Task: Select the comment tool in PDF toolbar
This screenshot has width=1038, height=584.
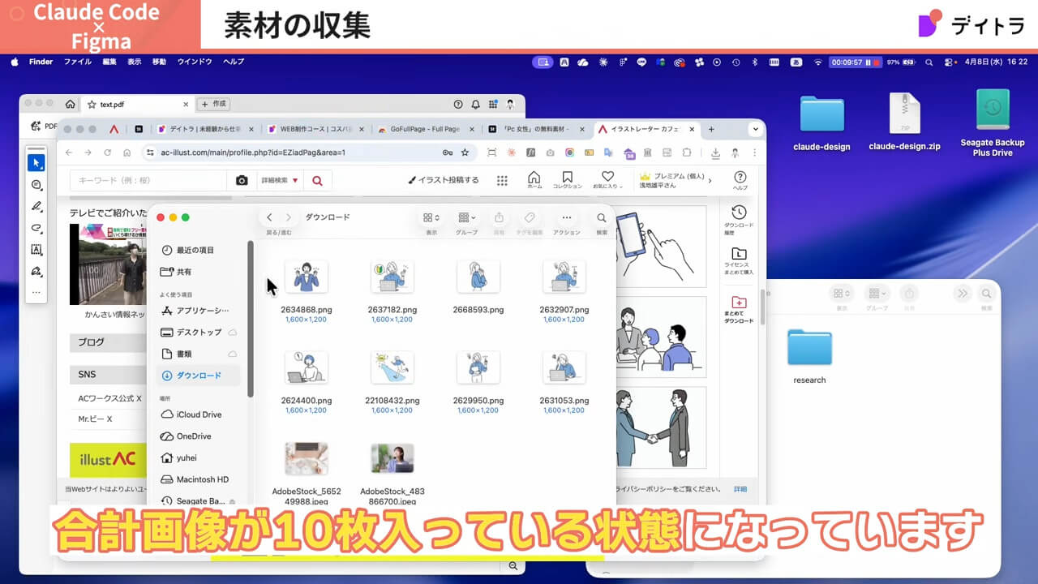Action: click(x=36, y=185)
